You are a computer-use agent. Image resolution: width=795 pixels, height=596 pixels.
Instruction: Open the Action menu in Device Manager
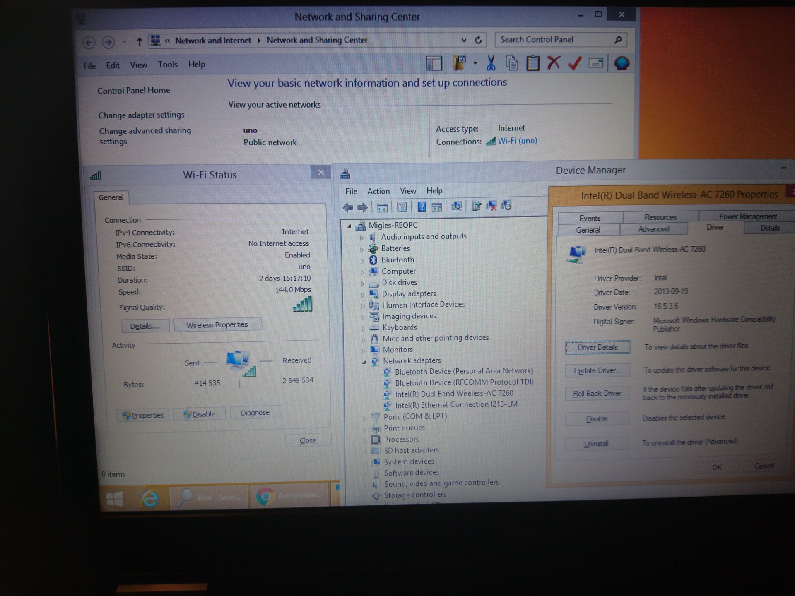click(x=378, y=191)
